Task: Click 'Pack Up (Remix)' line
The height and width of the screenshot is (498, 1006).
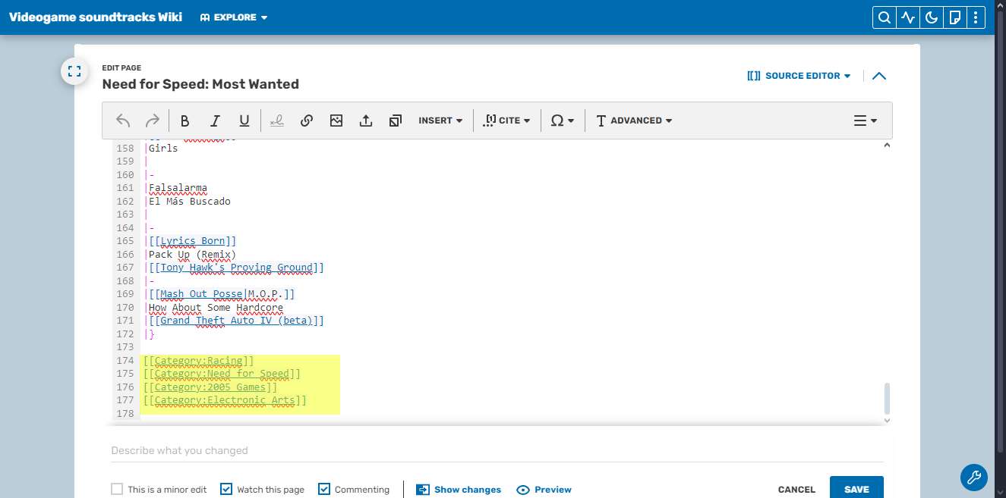Action: pos(192,255)
